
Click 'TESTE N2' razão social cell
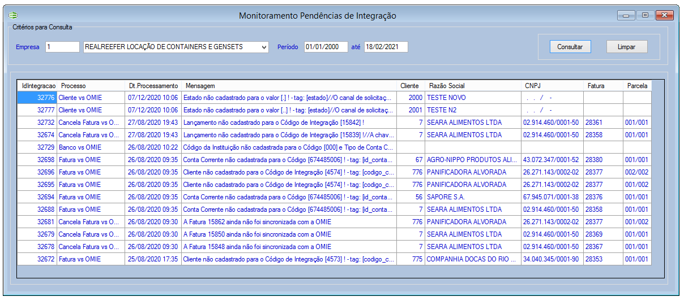pyautogui.click(x=473, y=110)
